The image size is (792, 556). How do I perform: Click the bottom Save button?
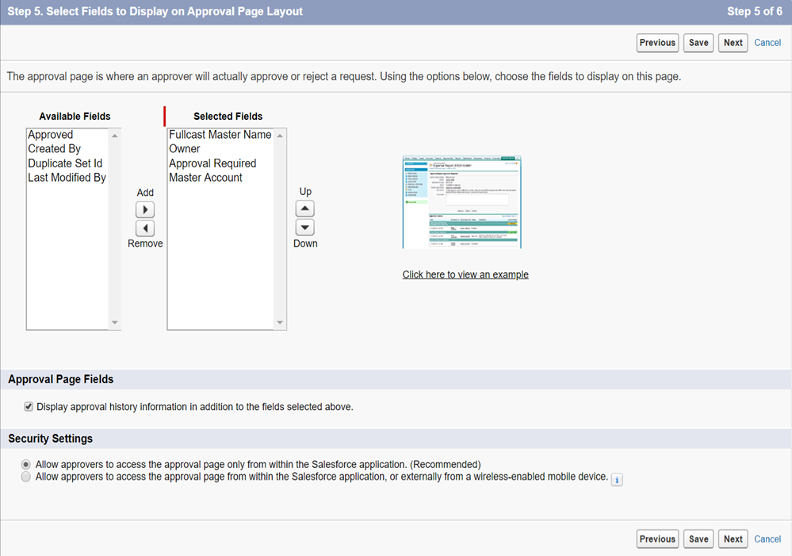pyautogui.click(x=698, y=539)
